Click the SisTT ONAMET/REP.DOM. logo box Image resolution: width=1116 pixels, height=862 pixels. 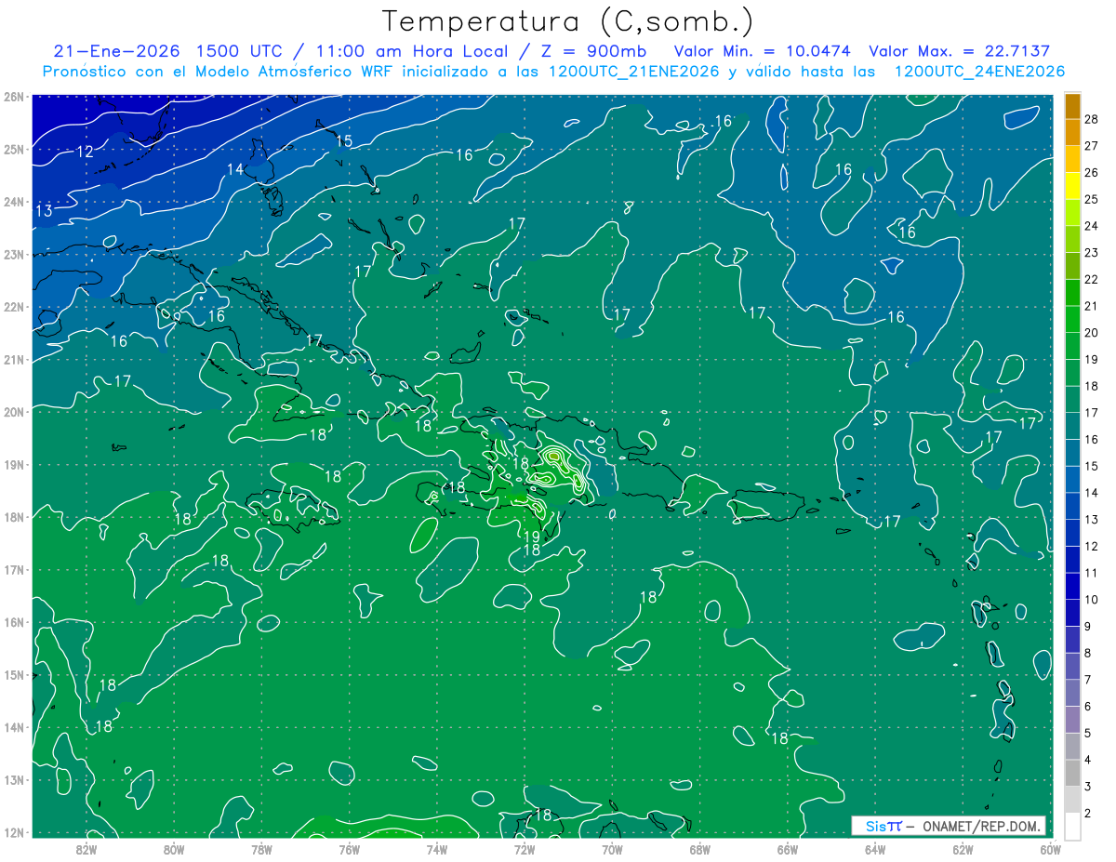pyautogui.click(x=948, y=826)
